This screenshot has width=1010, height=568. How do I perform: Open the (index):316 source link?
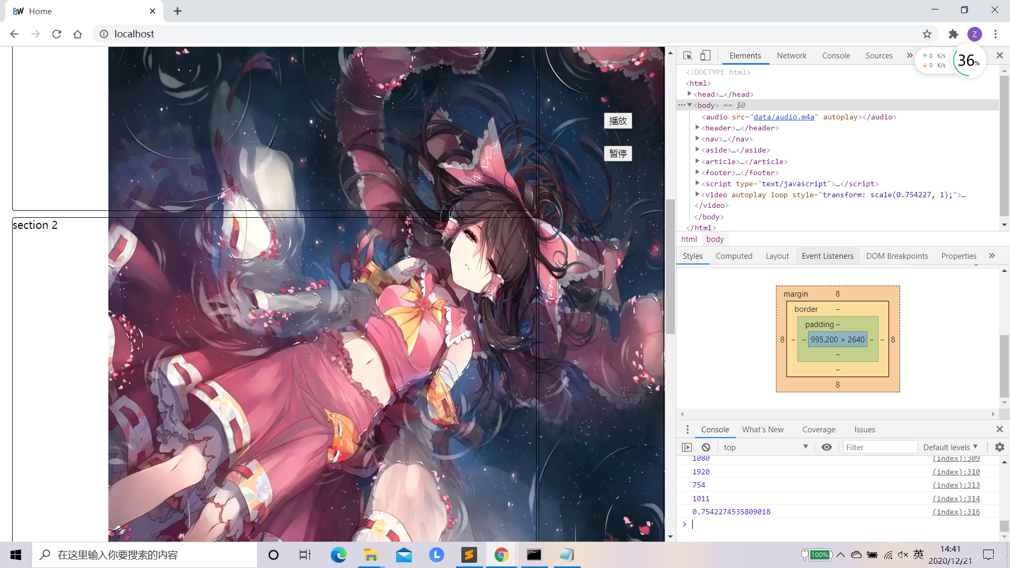click(956, 512)
